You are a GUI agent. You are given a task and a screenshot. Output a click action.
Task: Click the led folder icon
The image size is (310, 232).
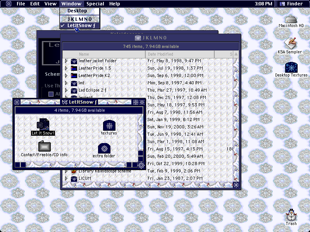(74, 83)
